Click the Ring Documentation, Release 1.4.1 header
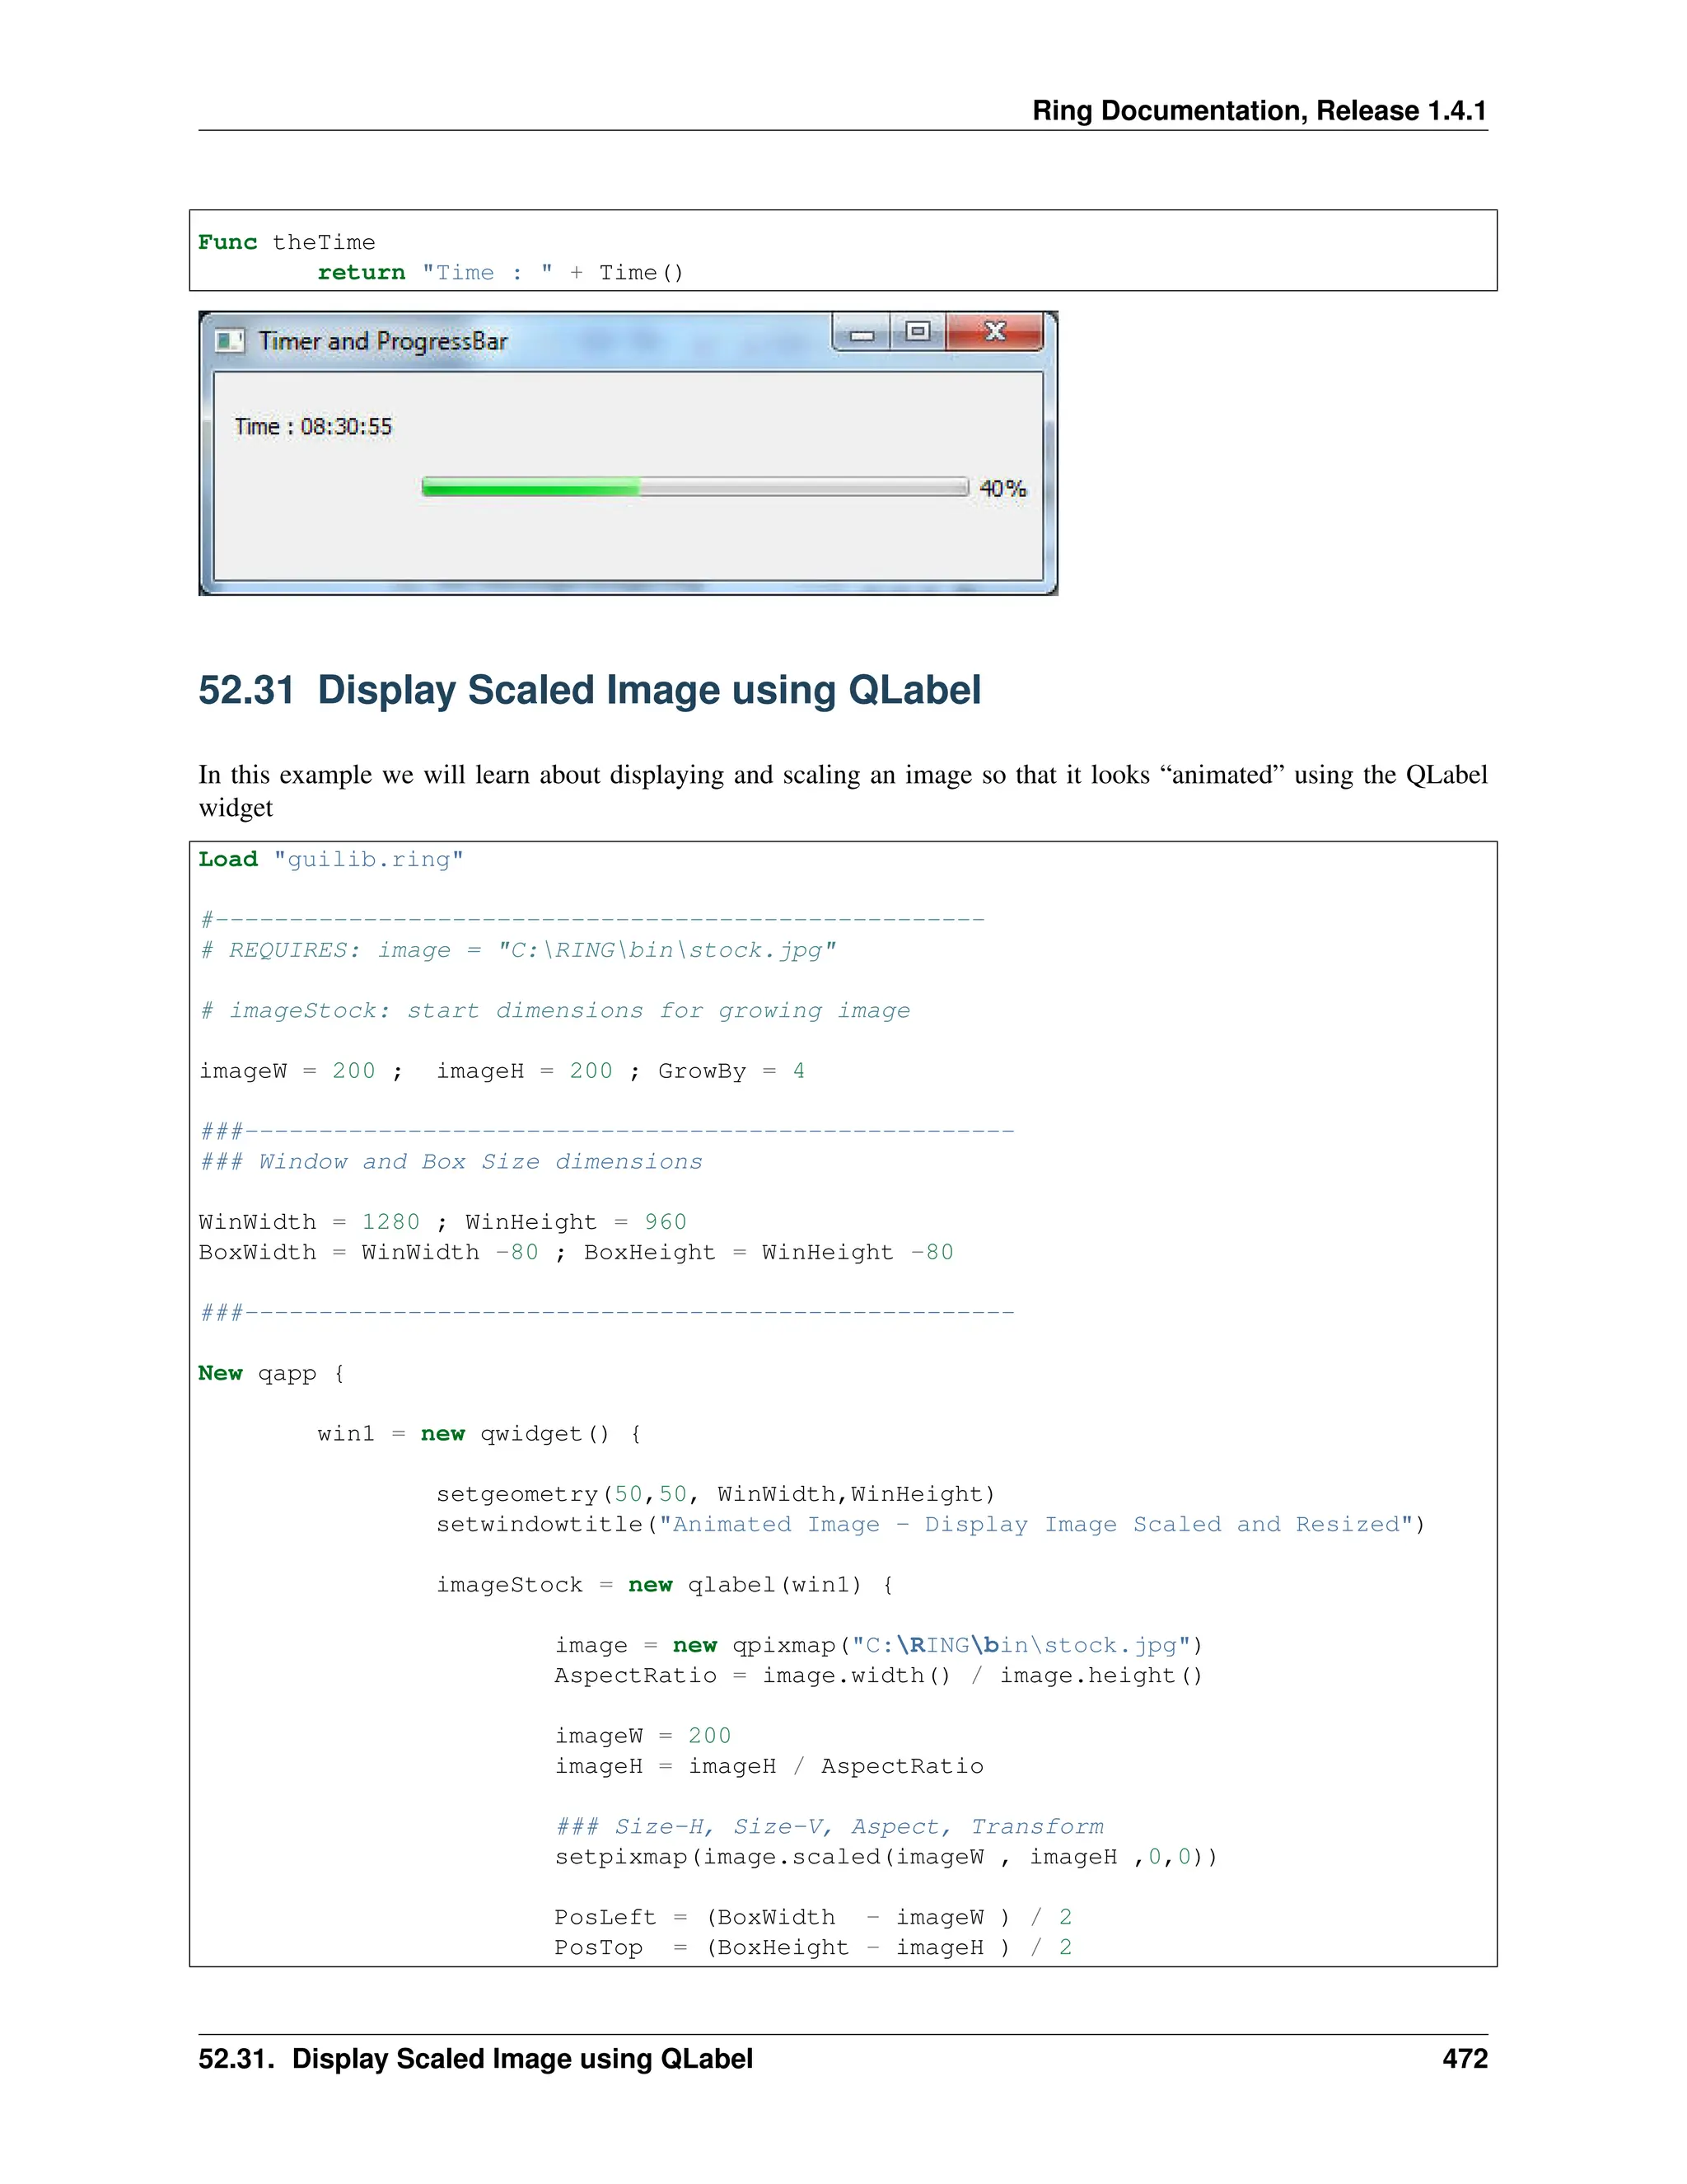This screenshot has width=1687, height=2184. click(1259, 110)
